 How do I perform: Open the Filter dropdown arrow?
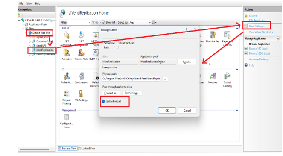(90, 22)
